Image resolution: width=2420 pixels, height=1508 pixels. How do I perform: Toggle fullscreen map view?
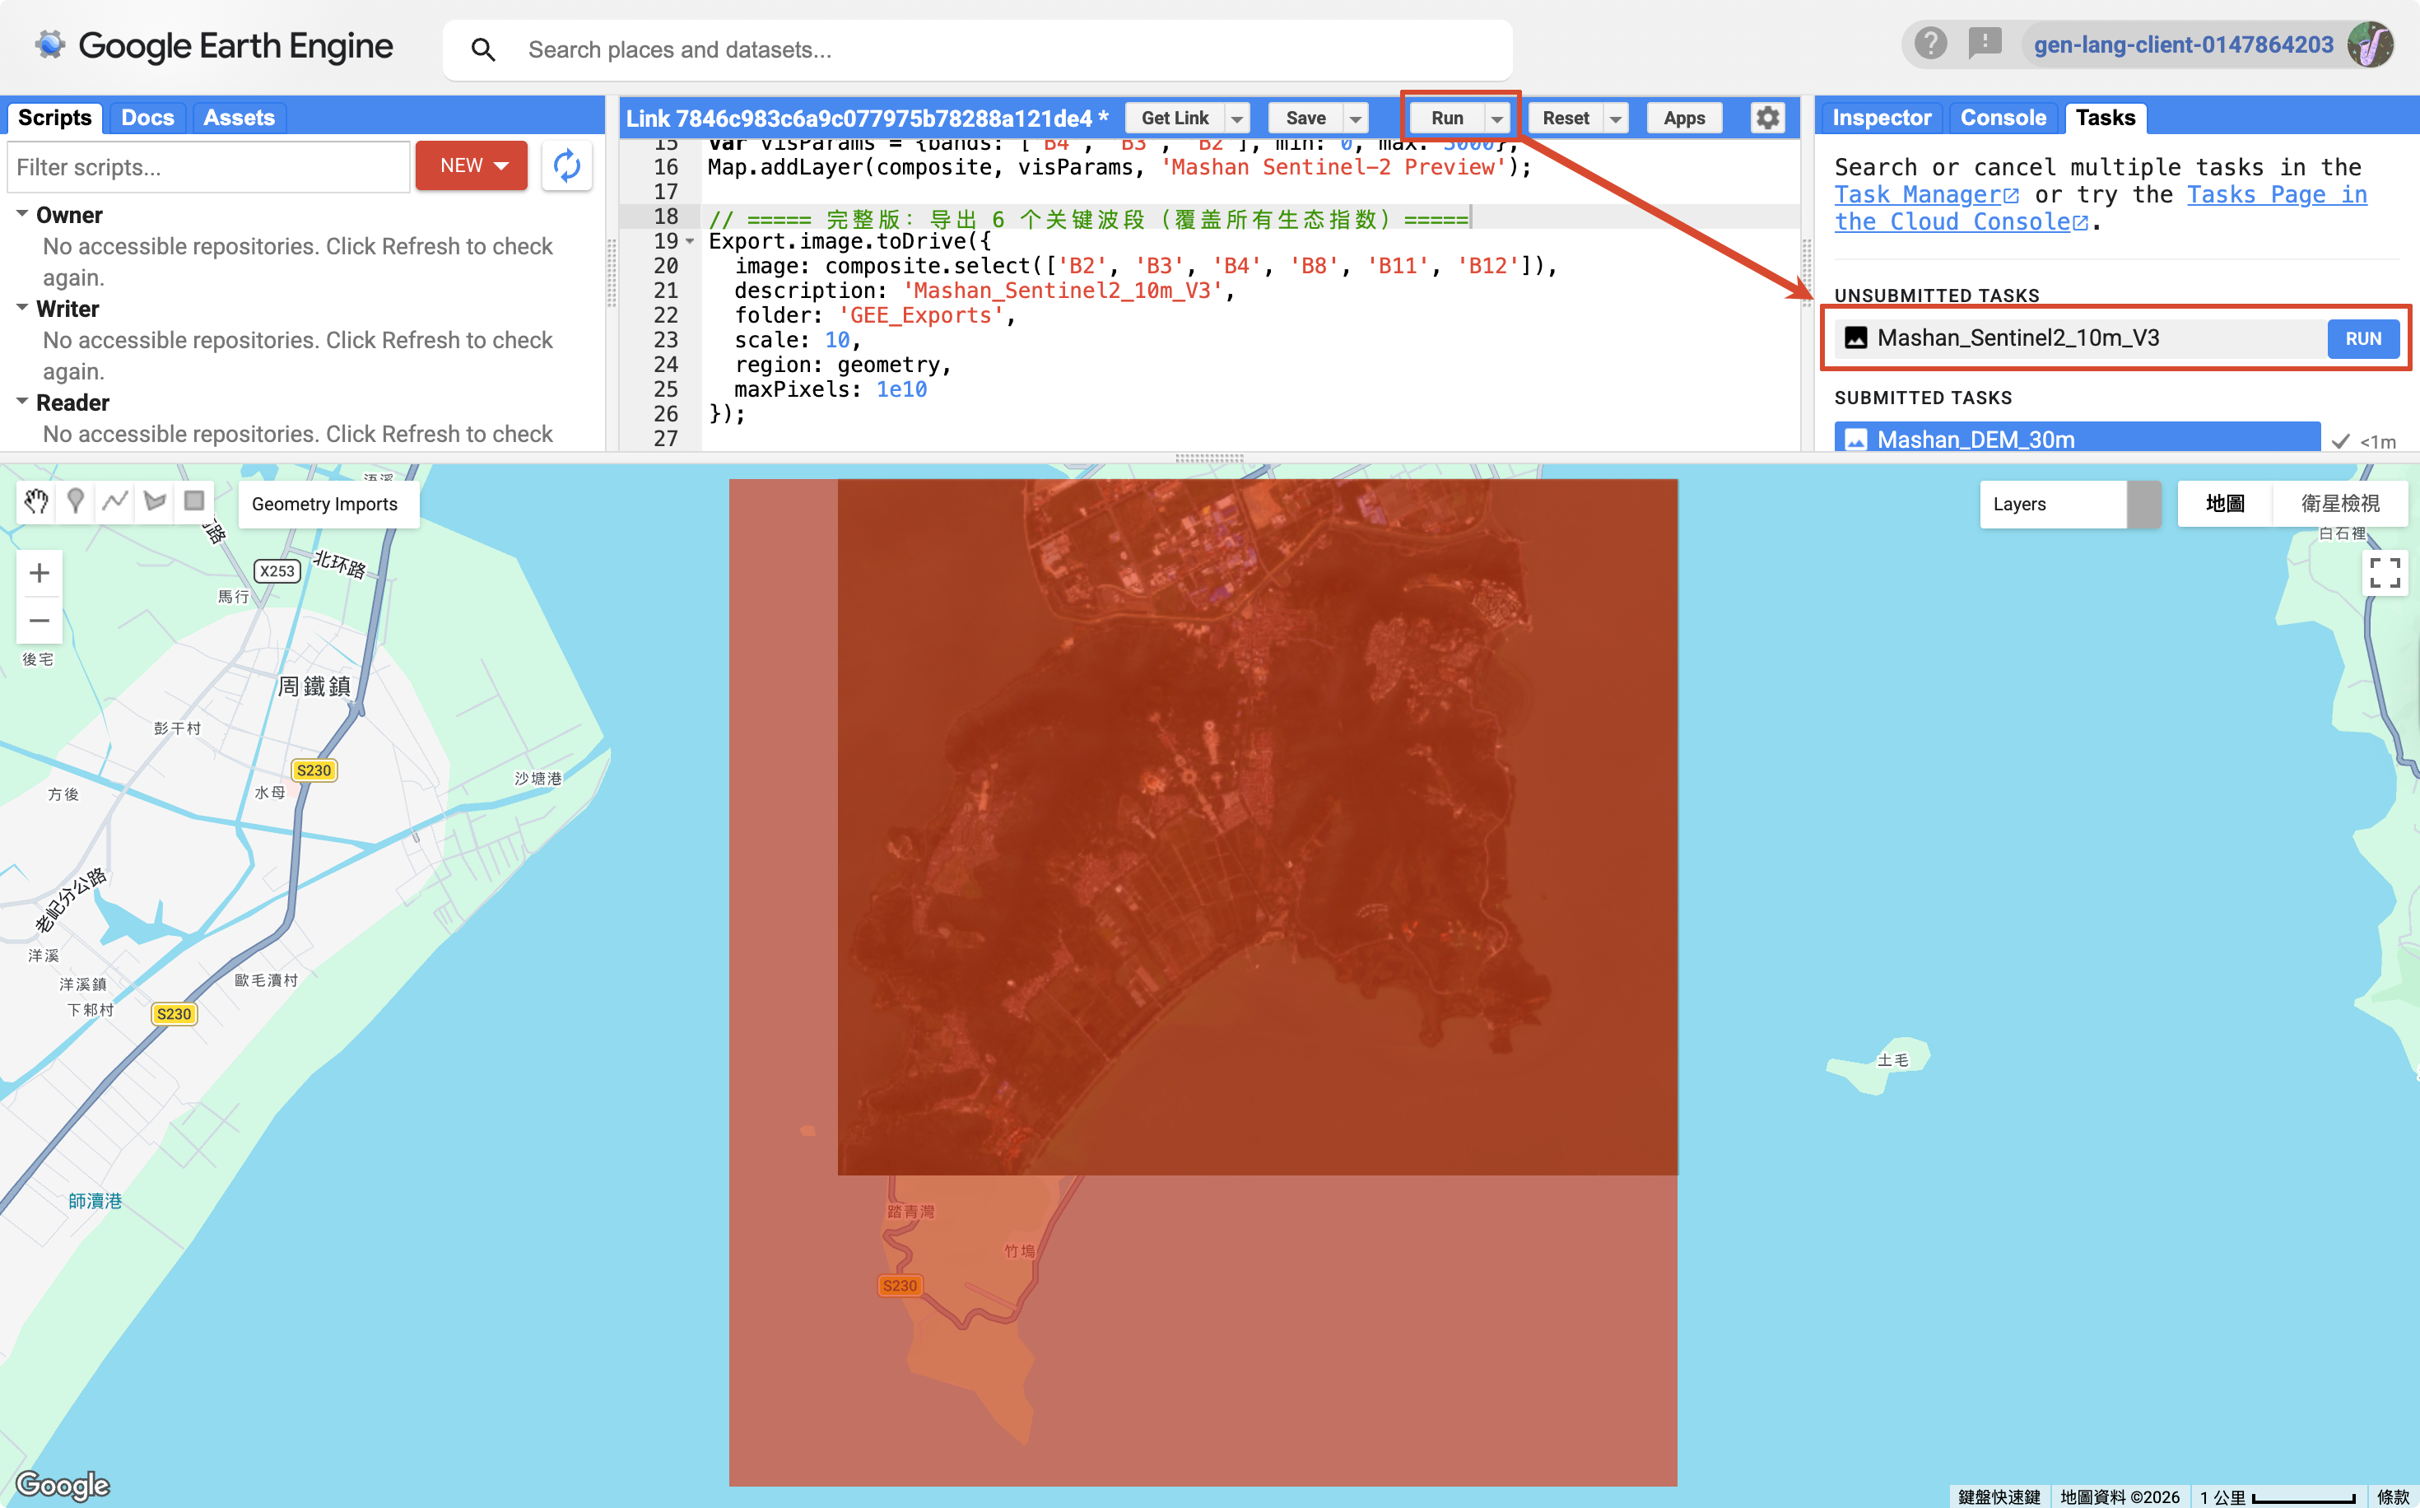[x=2384, y=572]
